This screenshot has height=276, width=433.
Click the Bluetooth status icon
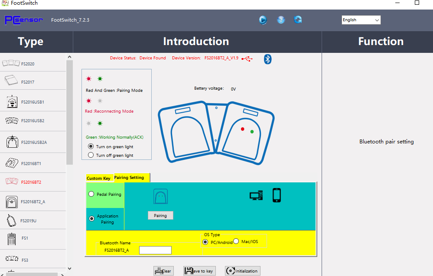(267, 59)
